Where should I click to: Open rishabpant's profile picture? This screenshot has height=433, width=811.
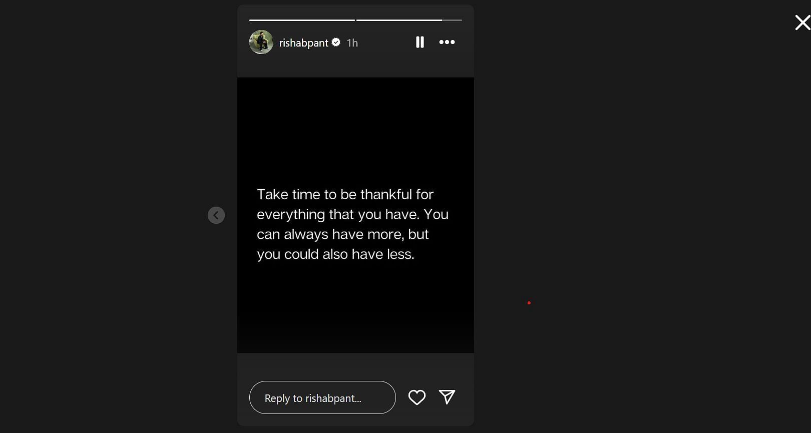(x=261, y=42)
